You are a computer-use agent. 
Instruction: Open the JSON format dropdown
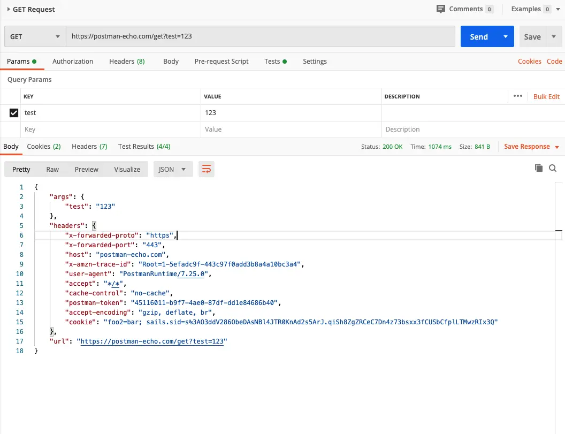point(173,170)
